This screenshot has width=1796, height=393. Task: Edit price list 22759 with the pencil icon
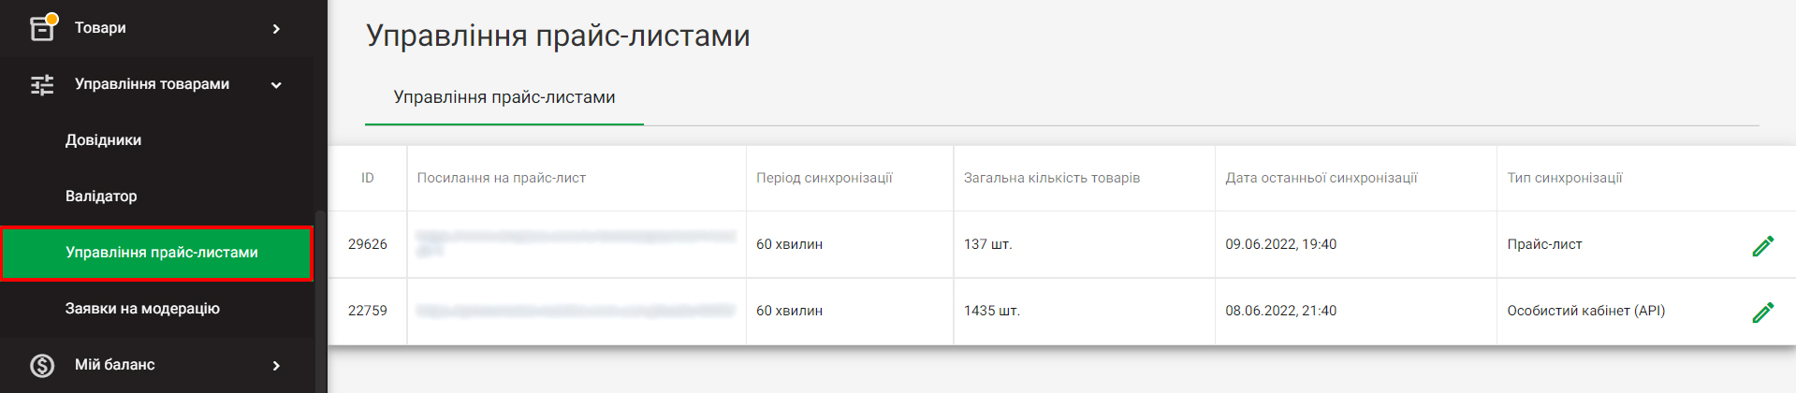[x=1762, y=312]
